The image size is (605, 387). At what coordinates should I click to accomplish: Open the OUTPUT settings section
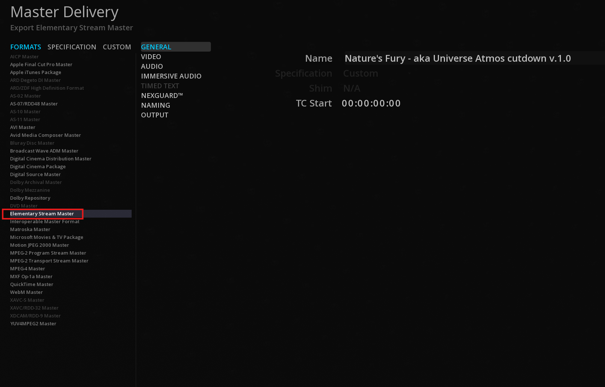[x=154, y=115]
